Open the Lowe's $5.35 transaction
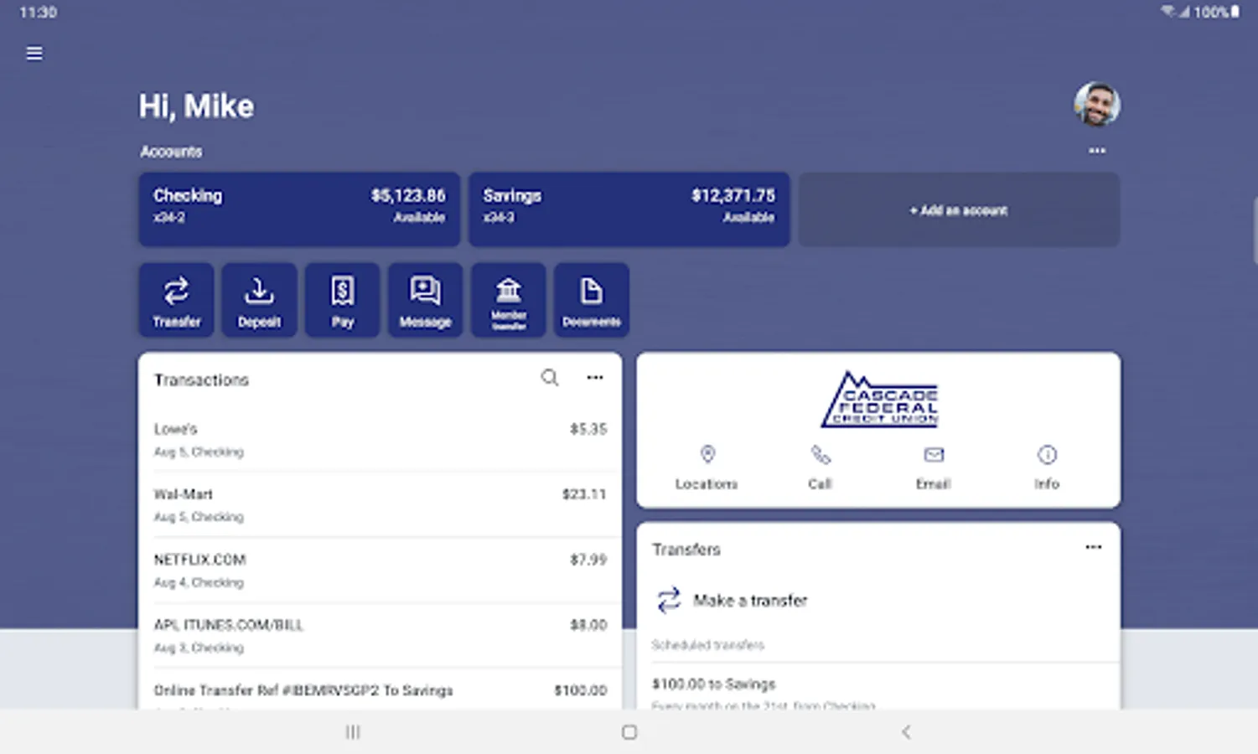This screenshot has height=754, width=1258. click(x=381, y=439)
